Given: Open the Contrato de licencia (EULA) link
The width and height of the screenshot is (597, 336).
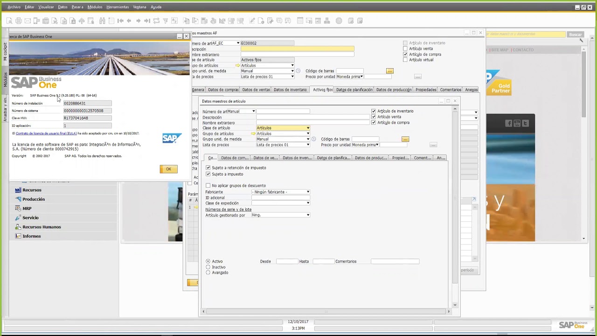Looking at the screenshot, I should [x=46, y=133].
